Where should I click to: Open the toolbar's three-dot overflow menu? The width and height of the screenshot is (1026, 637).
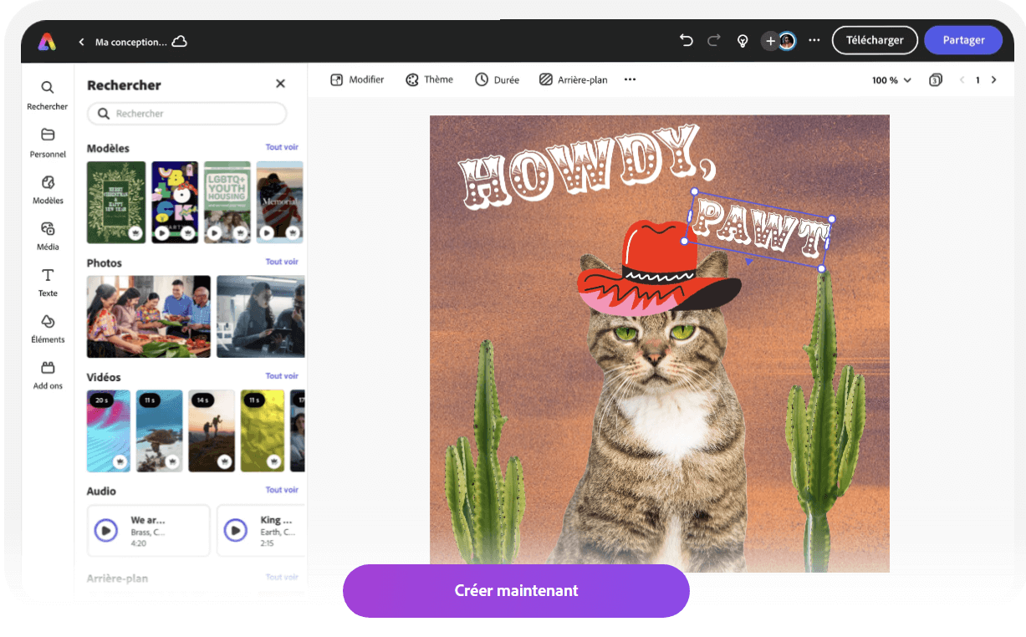(630, 79)
